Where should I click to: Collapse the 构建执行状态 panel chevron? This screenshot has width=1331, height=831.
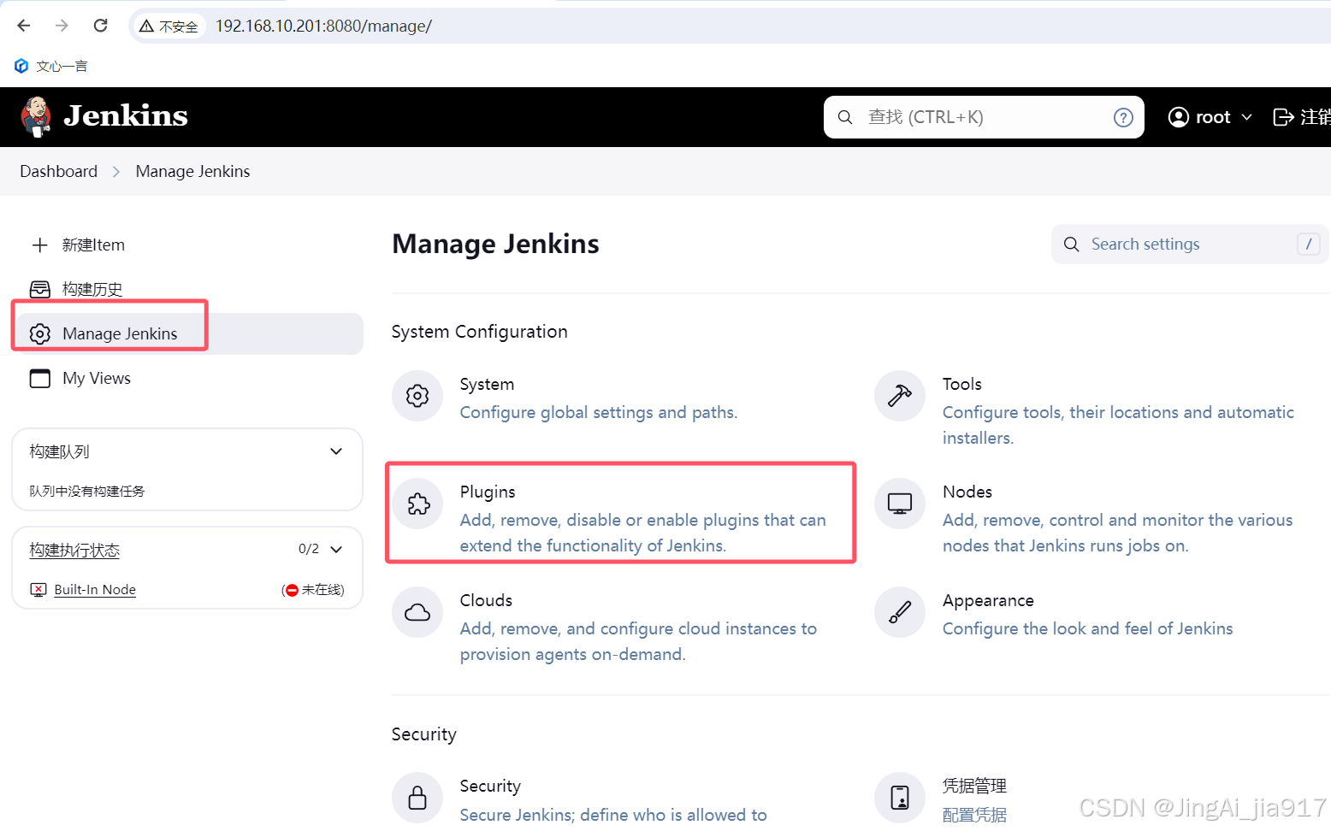coord(336,550)
